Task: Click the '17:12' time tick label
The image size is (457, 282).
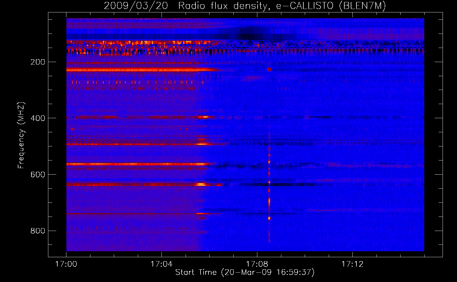Action: click(352, 264)
